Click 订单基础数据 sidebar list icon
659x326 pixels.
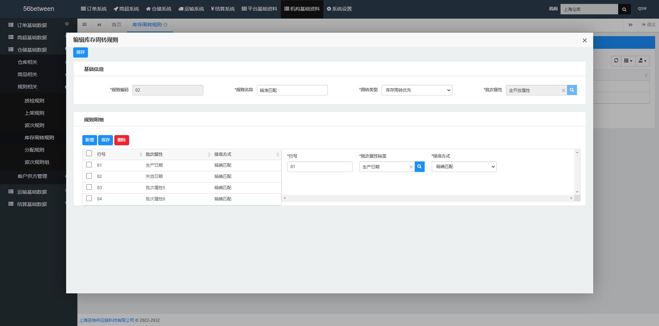(x=11, y=25)
